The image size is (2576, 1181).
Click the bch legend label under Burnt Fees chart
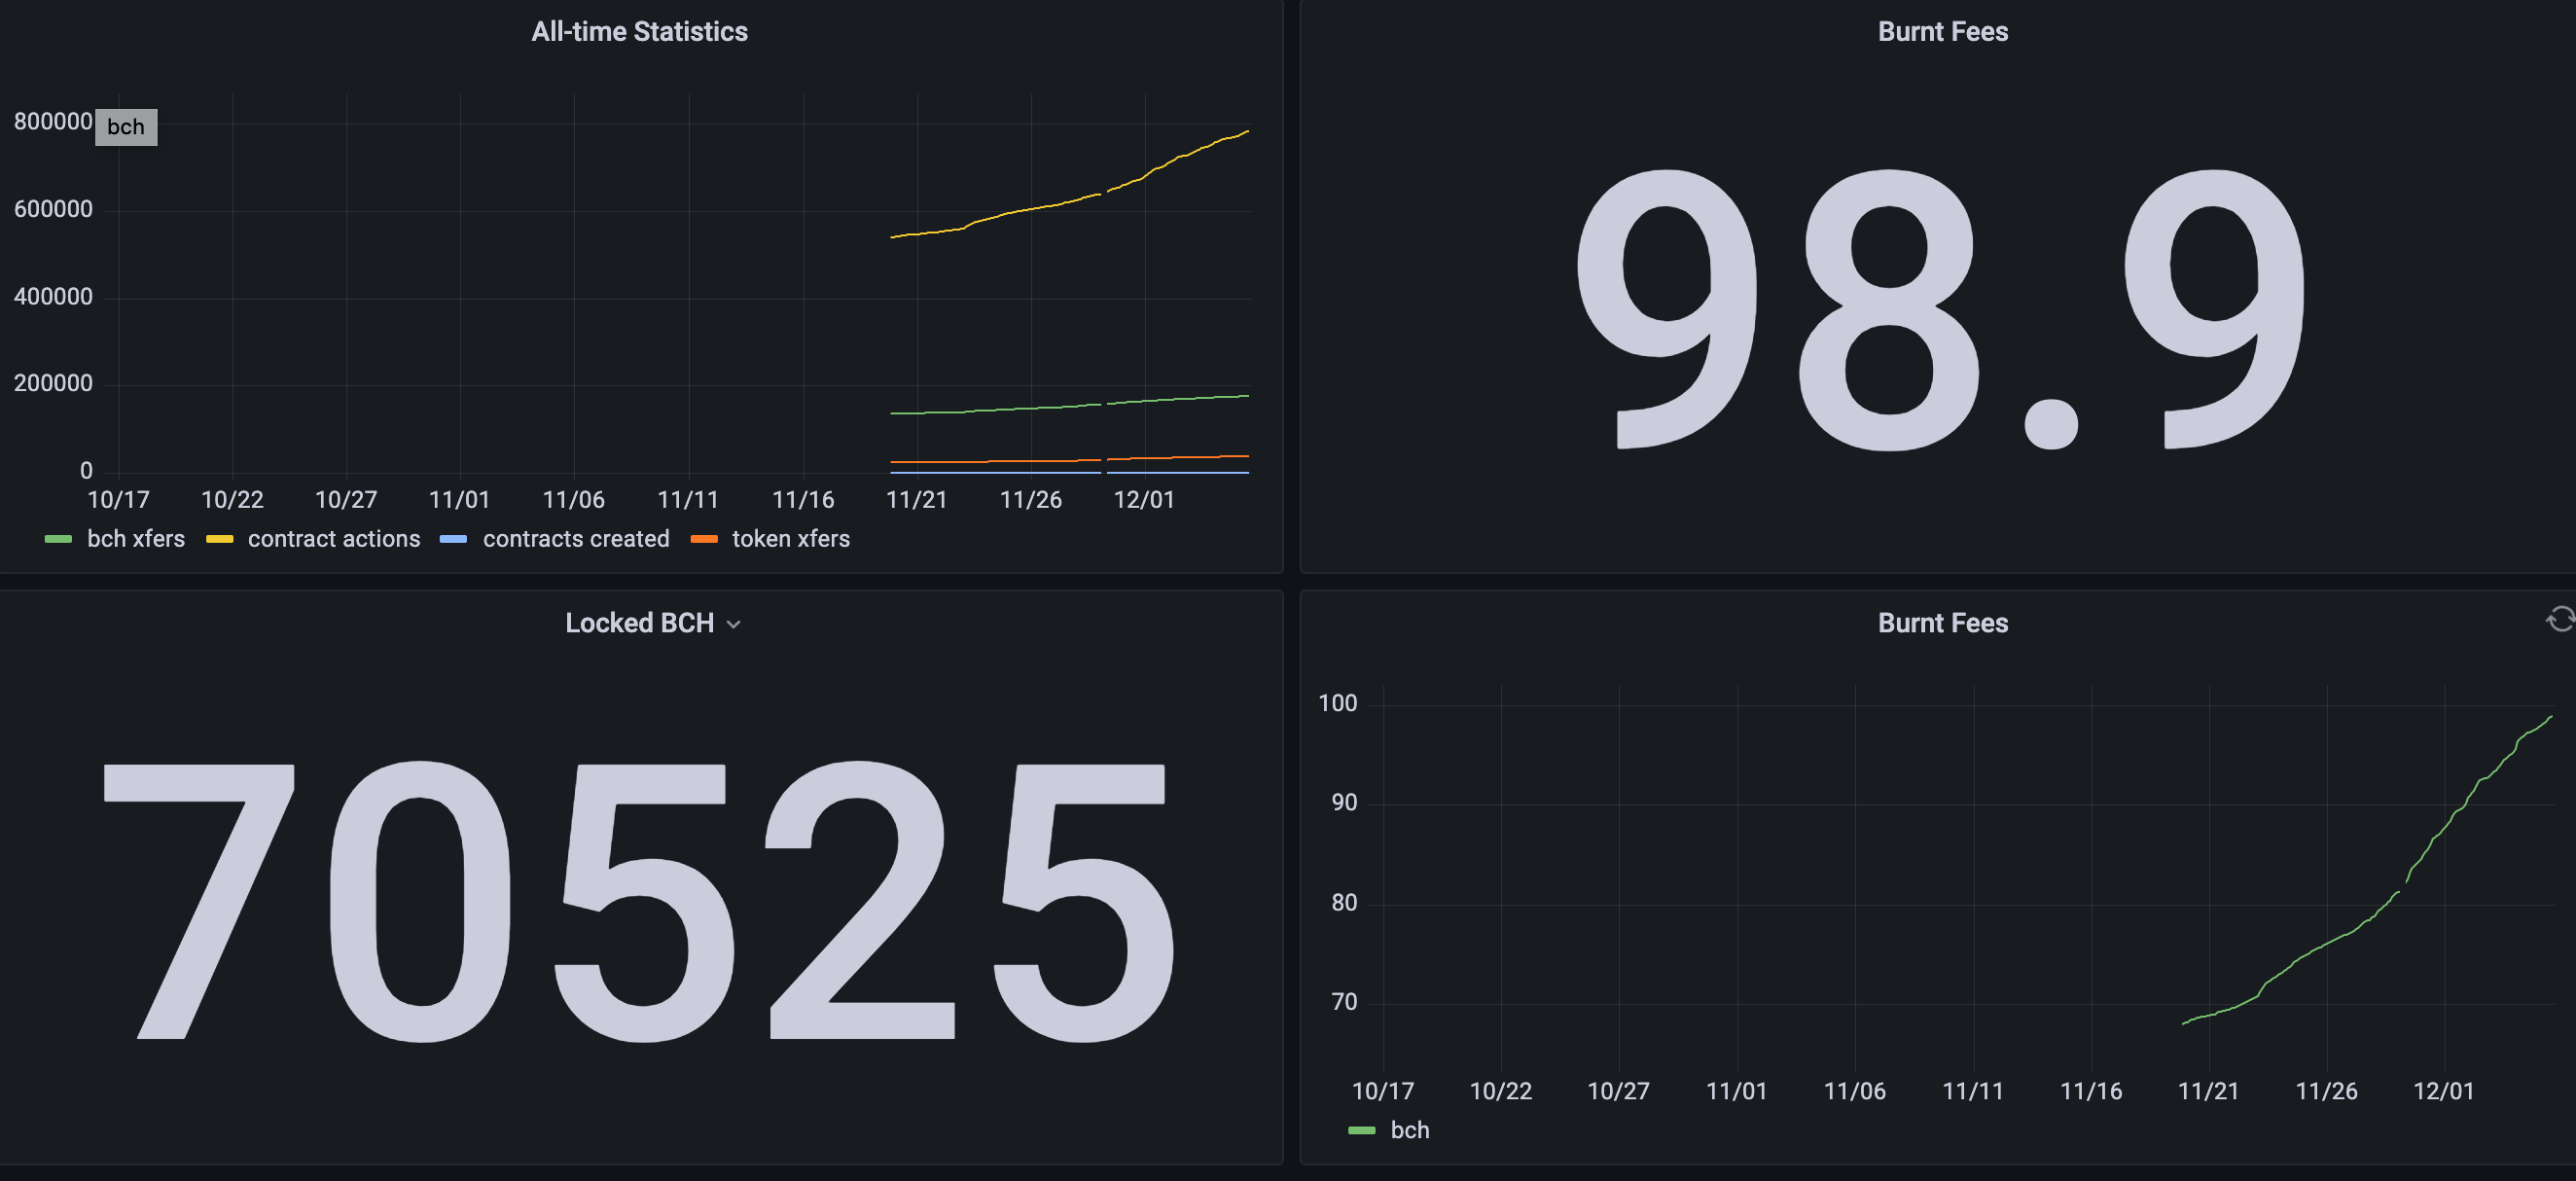[1410, 1130]
